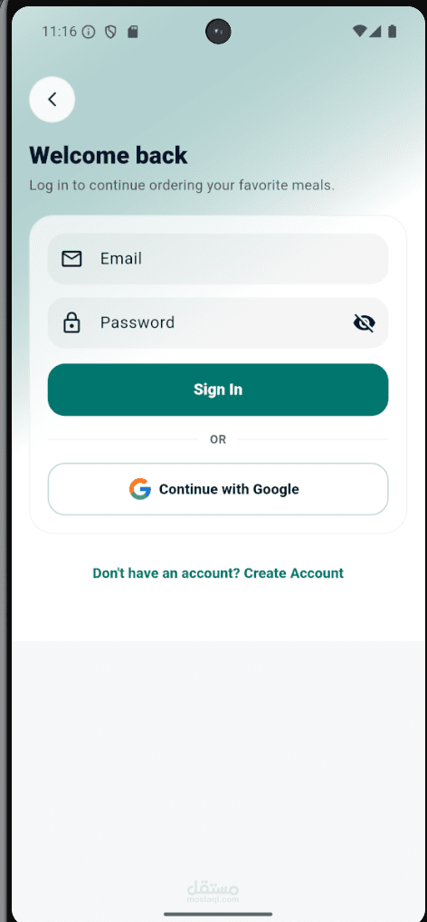427x922 pixels.
Task: Click the Sign In button
Action: 218,389
